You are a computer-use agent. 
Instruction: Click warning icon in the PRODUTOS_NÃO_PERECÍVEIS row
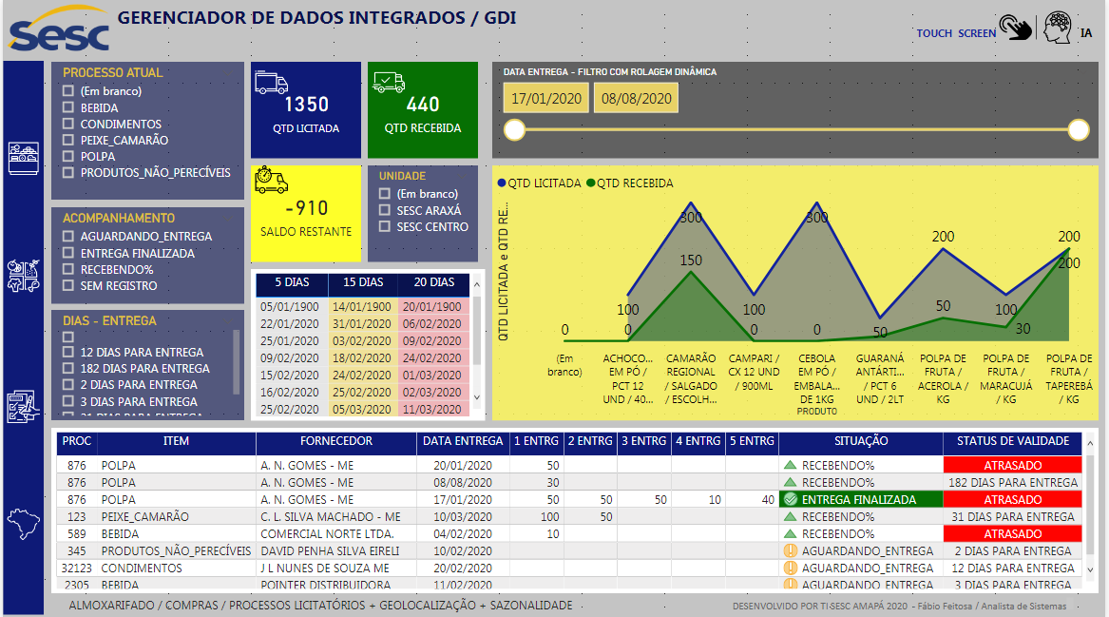[791, 550]
